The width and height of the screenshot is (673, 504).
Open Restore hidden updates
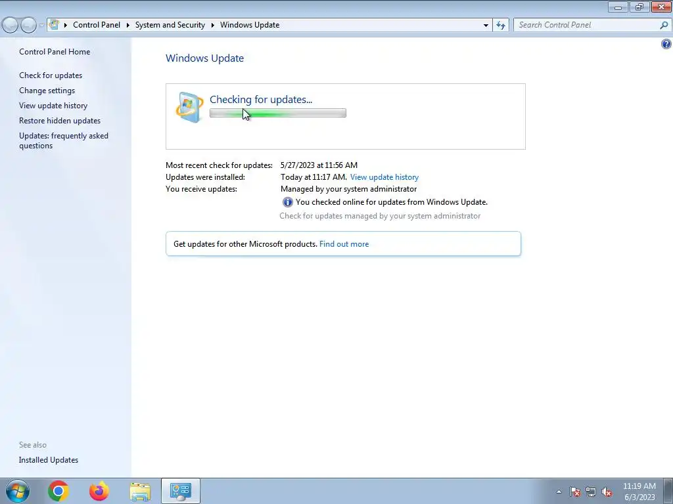click(60, 121)
